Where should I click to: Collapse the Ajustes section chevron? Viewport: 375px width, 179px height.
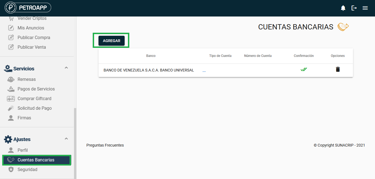coord(66,139)
